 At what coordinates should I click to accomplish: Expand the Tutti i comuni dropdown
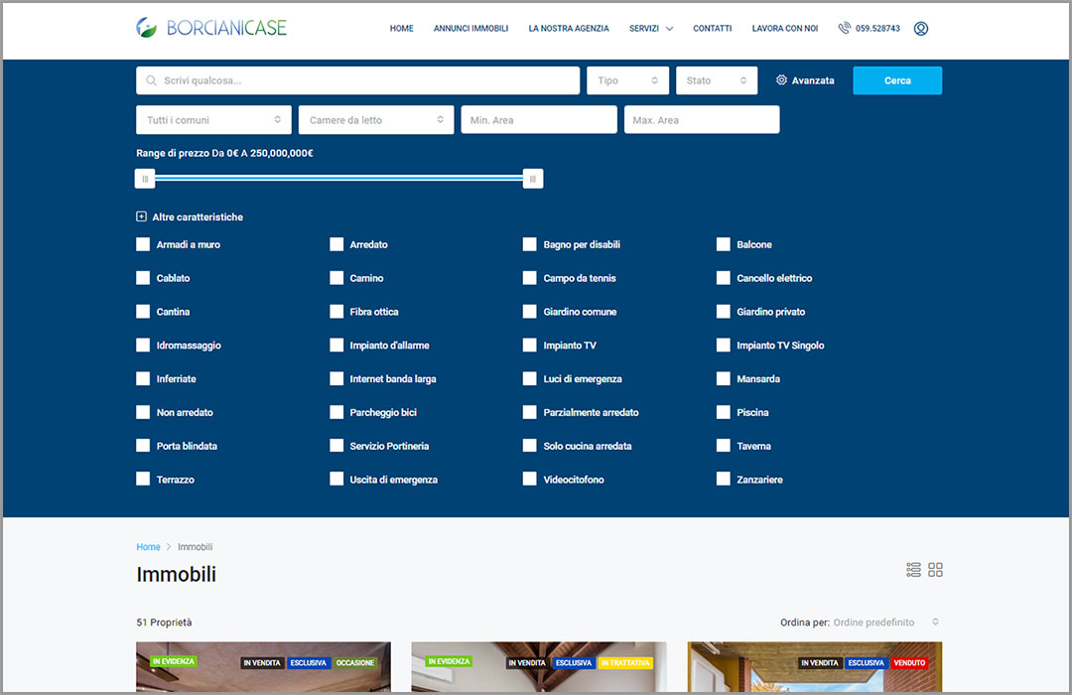[213, 120]
